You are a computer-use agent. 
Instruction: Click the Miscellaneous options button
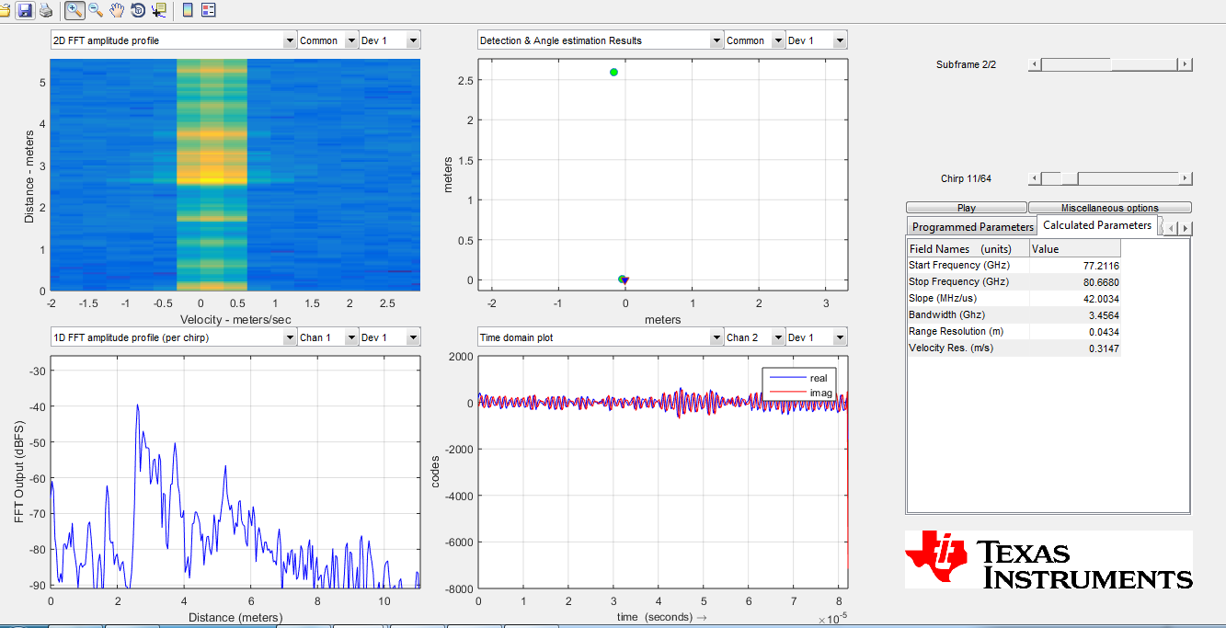coord(1110,208)
